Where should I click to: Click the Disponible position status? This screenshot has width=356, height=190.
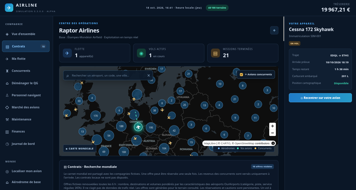(x=341, y=83)
